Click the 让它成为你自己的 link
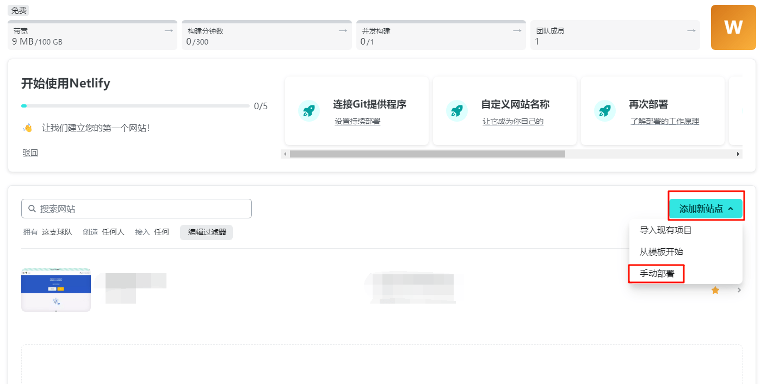The image size is (773, 384). pyautogui.click(x=513, y=121)
